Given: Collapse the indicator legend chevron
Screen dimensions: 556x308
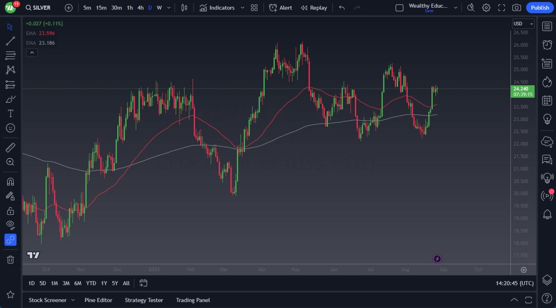Looking at the screenshot, I should (32, 52).
